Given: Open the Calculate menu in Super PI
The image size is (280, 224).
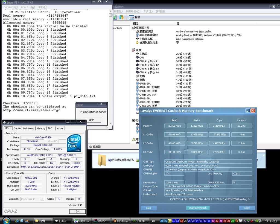Looking at the screenshot, I should 11,7.
